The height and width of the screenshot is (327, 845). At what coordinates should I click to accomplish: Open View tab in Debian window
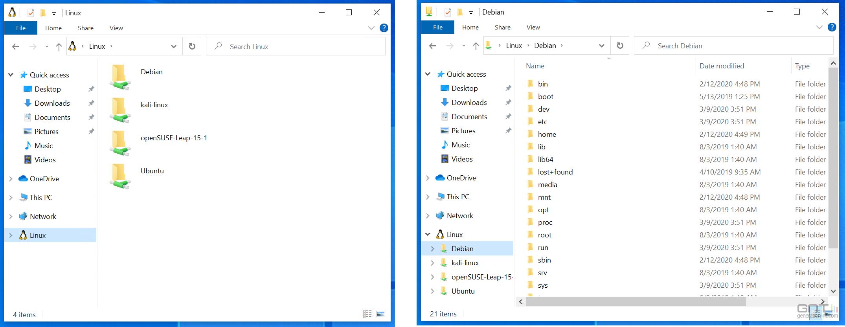tap(533, 27)
